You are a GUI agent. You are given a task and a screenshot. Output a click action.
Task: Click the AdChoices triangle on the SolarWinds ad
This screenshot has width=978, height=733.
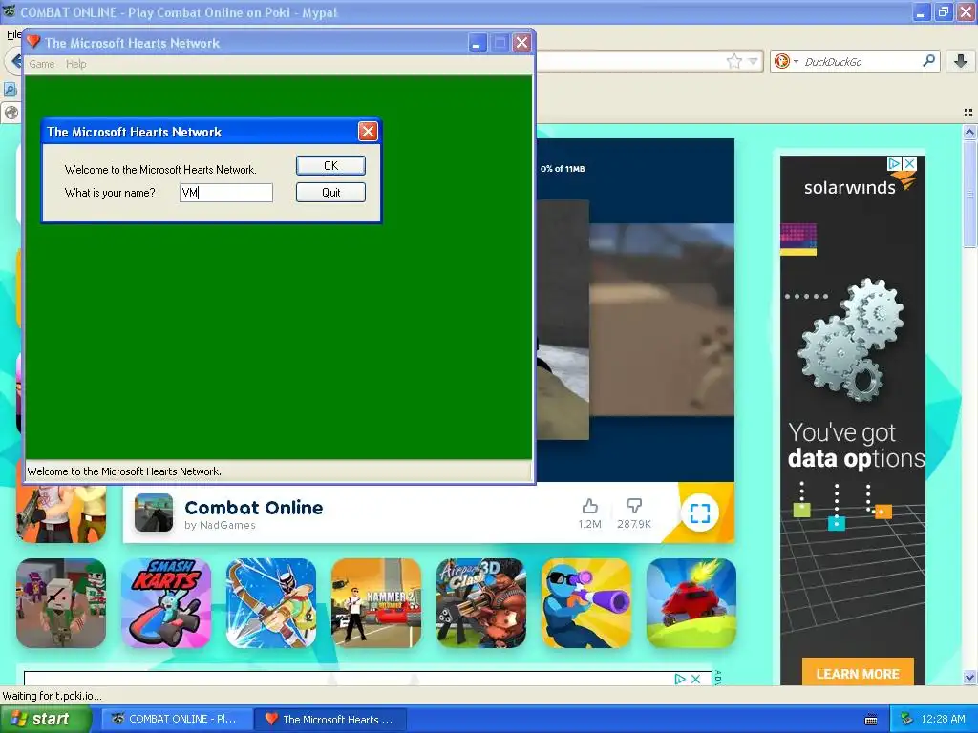(x=894, y=163)
